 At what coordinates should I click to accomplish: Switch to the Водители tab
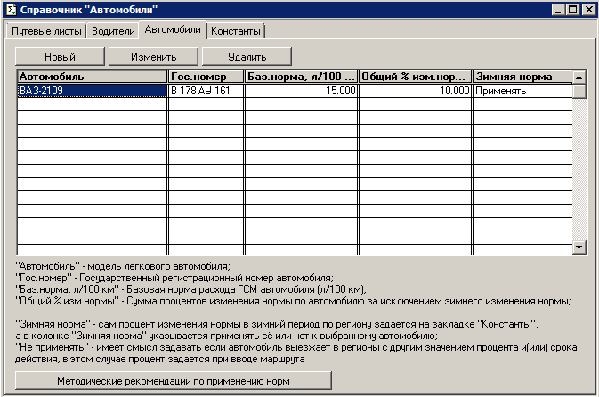(113, 31)
